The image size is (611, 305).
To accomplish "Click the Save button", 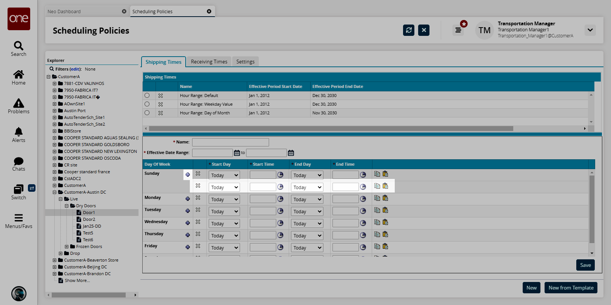I will tap(585, 265).
